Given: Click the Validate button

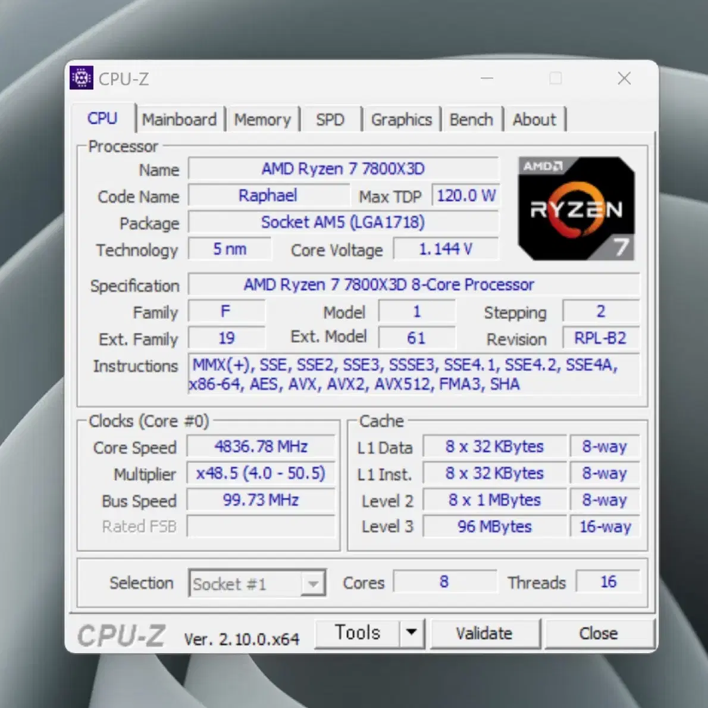Looking at the screenshot, I should [x=484, y=633].
